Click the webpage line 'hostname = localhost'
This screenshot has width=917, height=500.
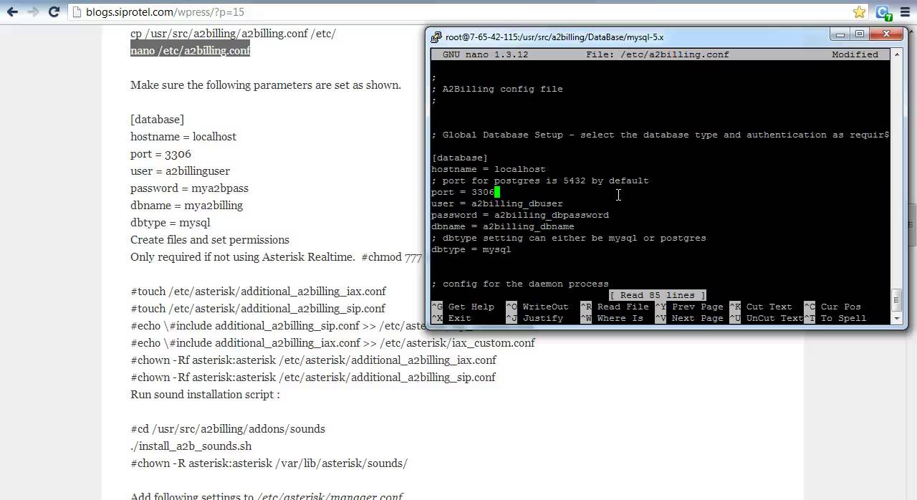183,136
